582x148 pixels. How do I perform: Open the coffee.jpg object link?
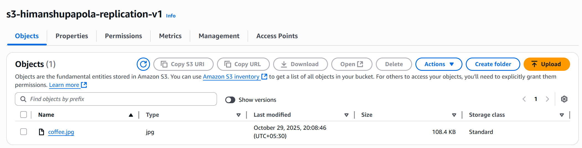pos(61,132)
